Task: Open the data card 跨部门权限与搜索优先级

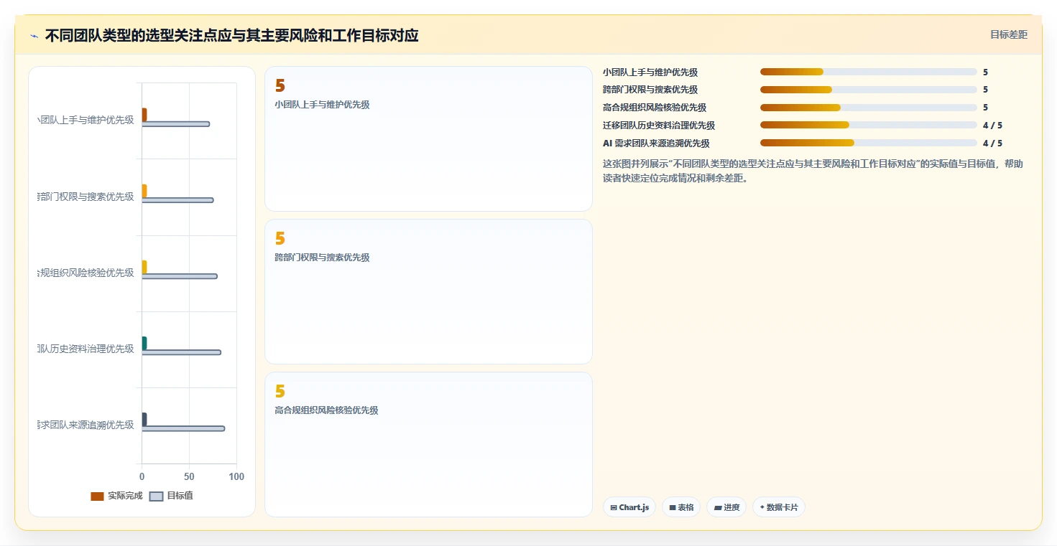Action: point(428,292)
